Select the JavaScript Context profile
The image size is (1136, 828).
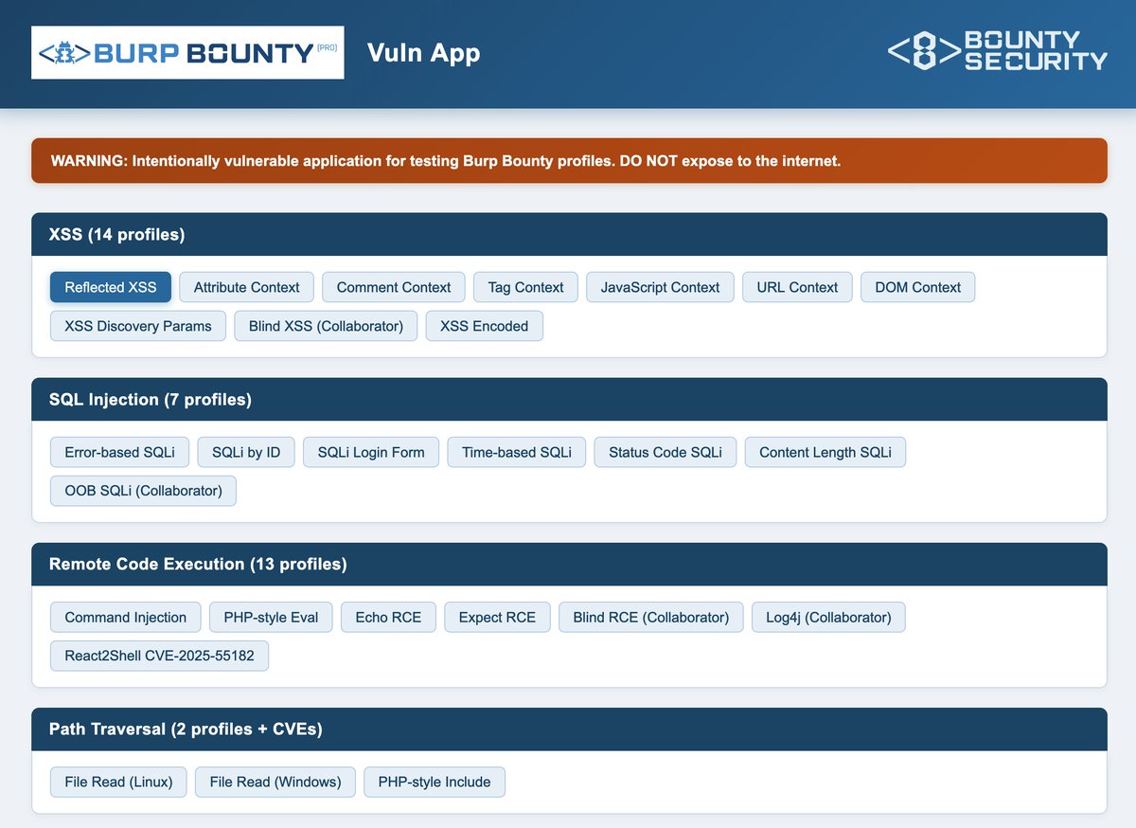coord(659,287)
